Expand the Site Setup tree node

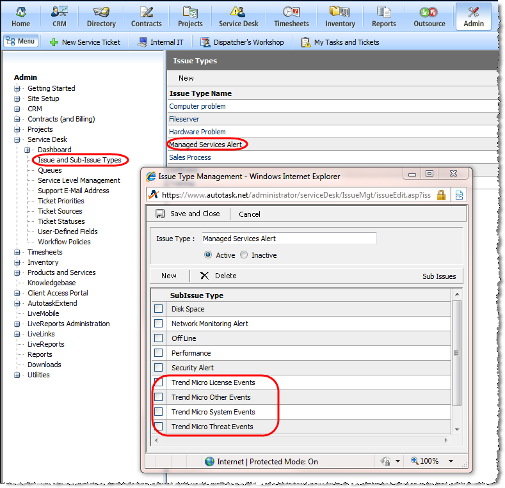(x=17, y=98)
